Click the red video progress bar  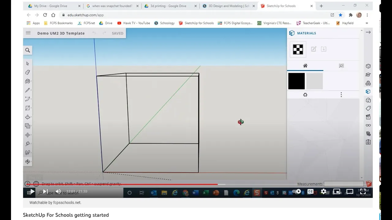tap(122, 184)
